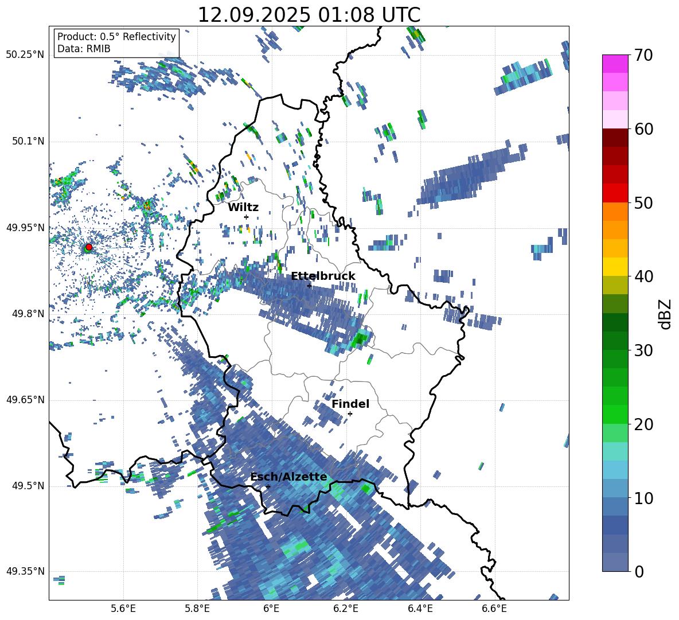Click the 6.2°E longitude tick label
The image size is (679, 620).
pyautogui.click(x=346, y=609)
